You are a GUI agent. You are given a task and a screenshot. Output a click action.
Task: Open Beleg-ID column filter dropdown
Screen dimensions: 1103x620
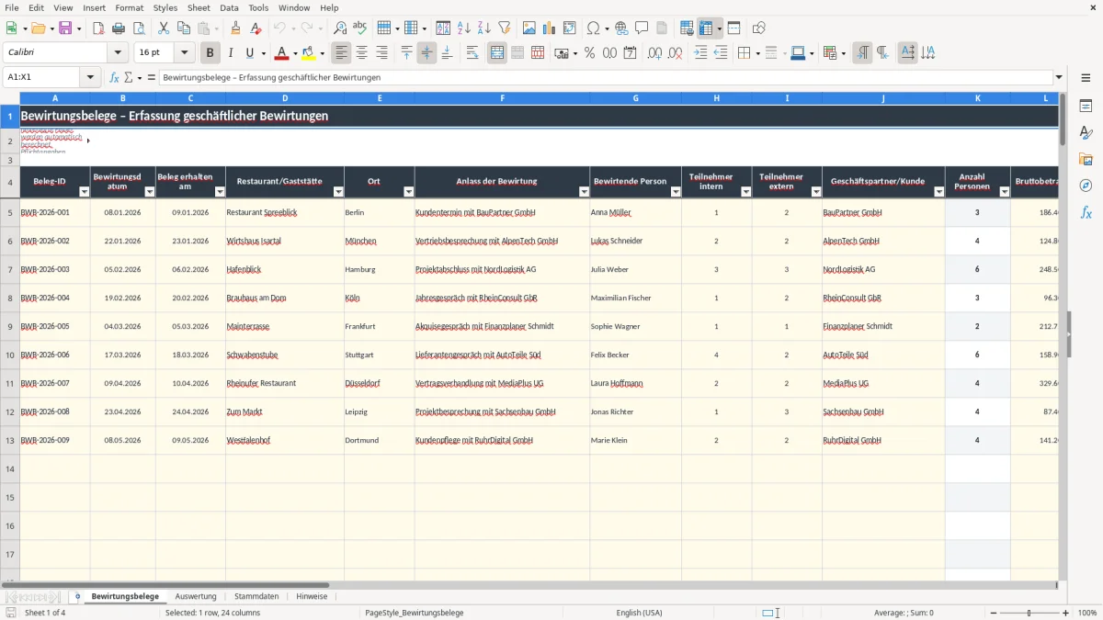tap(85, 192)
